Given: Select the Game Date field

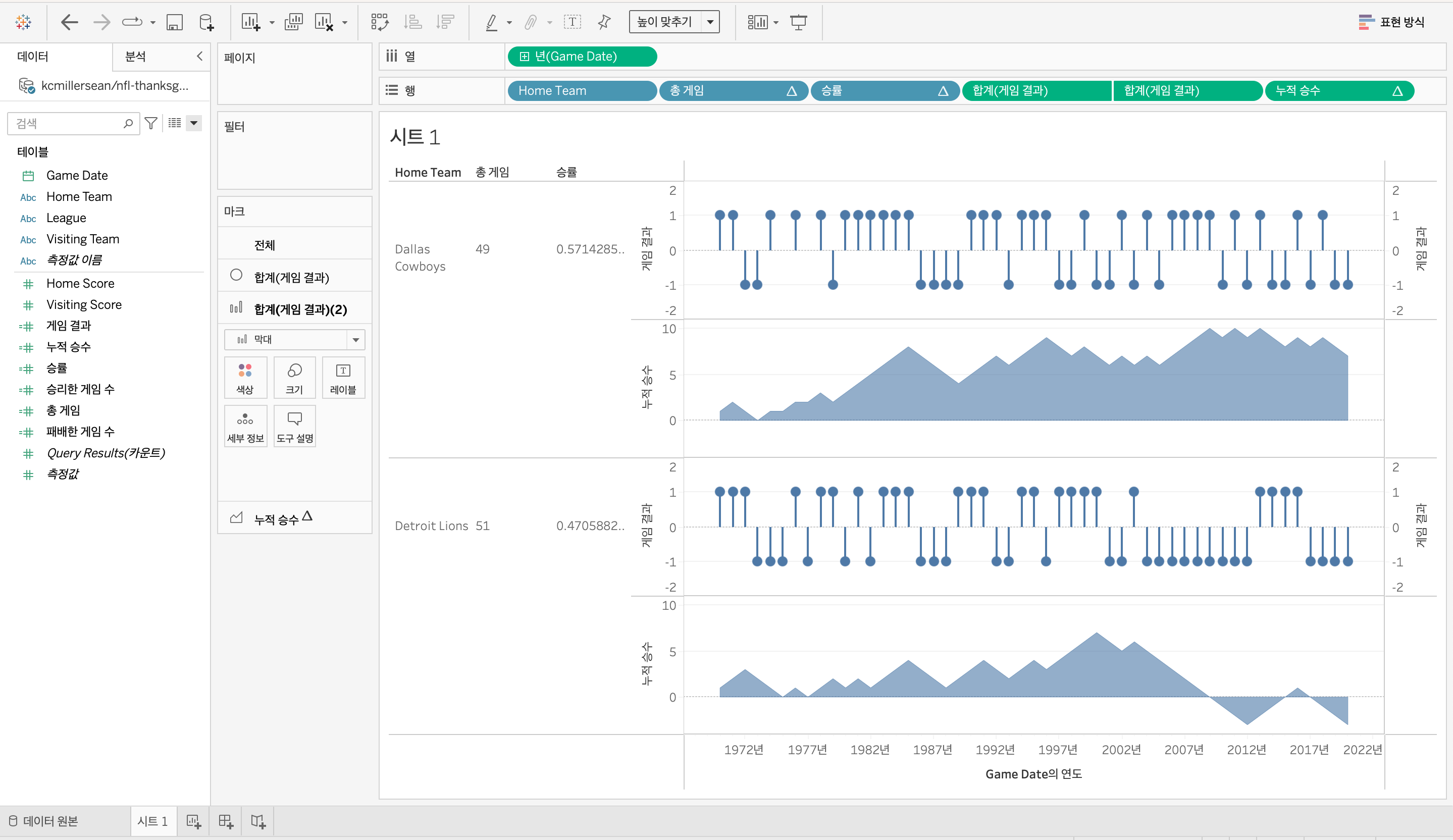Looking at the screenshot, I should pos(77,175).
